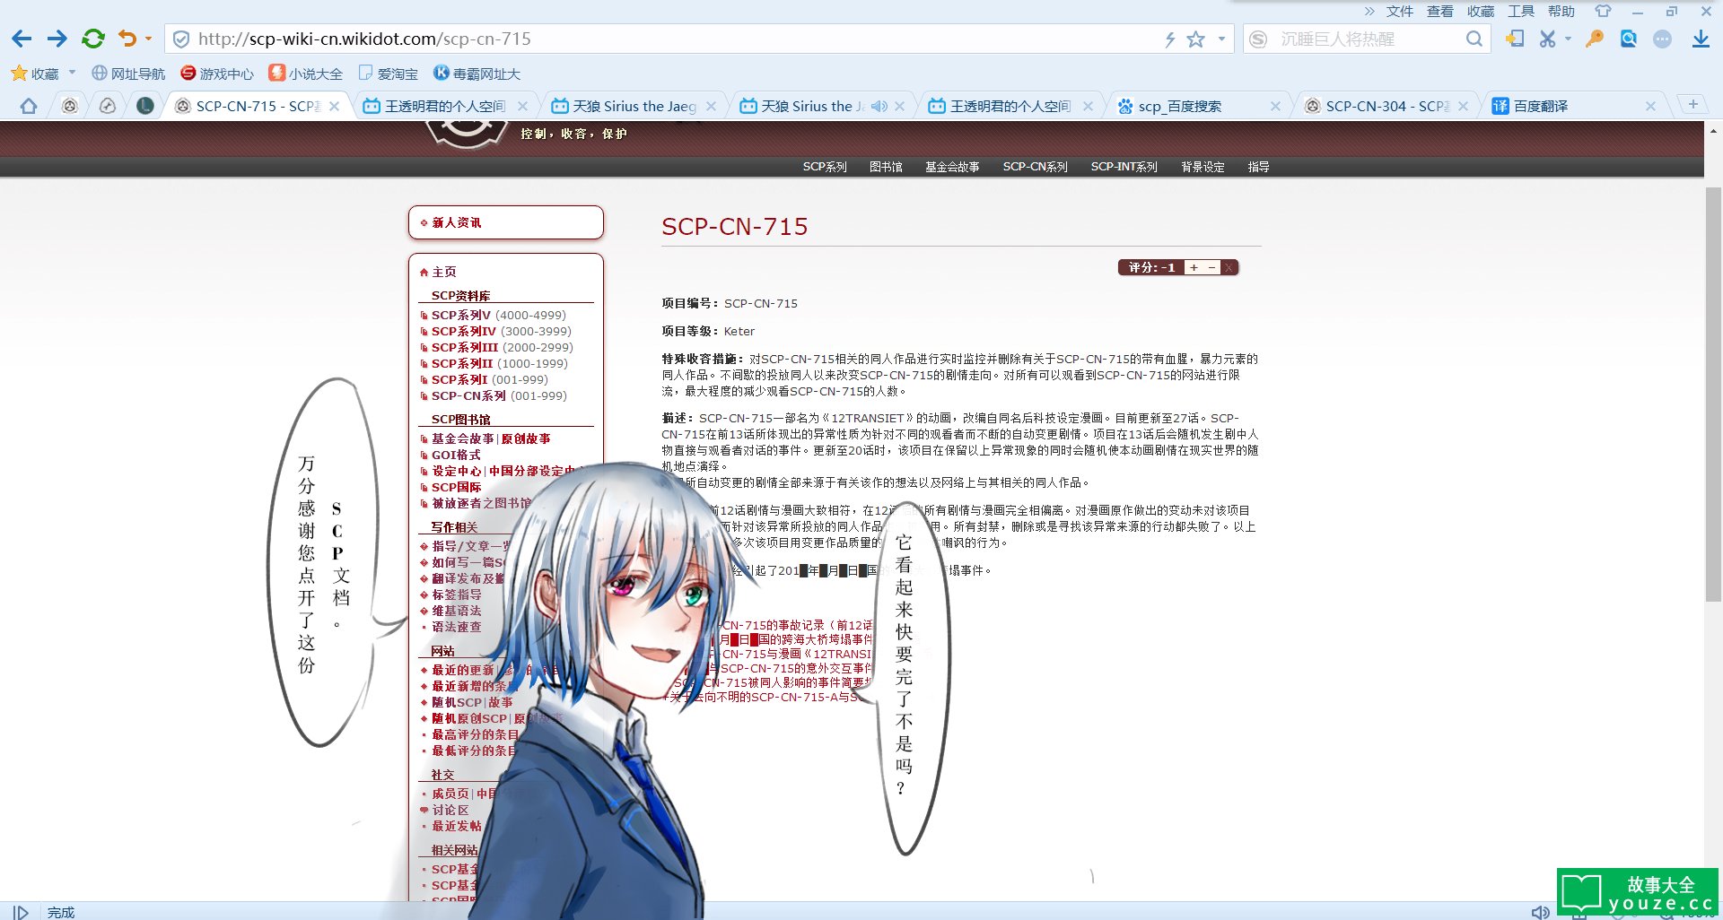
Task: Go forward with the forward arrow
Action: click(57, 39)
